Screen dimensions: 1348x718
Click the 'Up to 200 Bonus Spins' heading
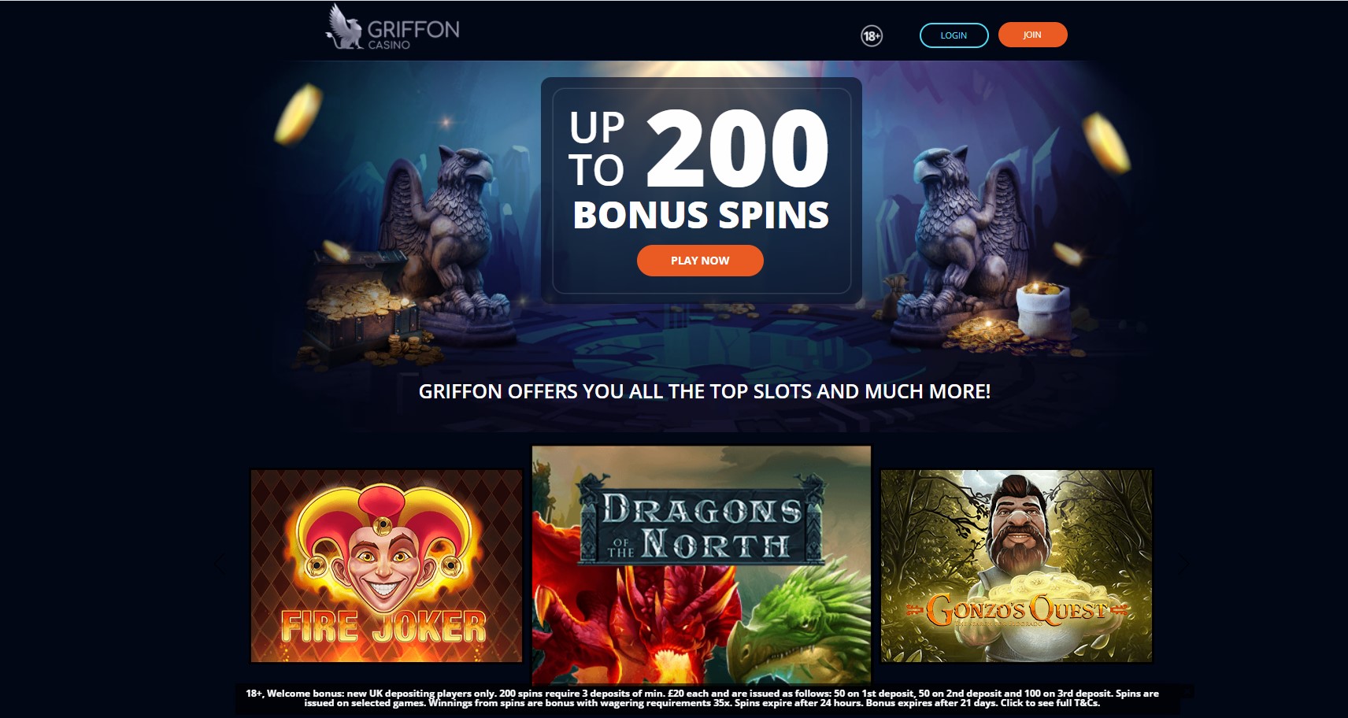pos(700,169)
